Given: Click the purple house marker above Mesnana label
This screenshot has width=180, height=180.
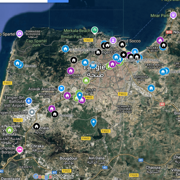Looking at the screenshot, I should pyautogui.click(x=71, y=71).
